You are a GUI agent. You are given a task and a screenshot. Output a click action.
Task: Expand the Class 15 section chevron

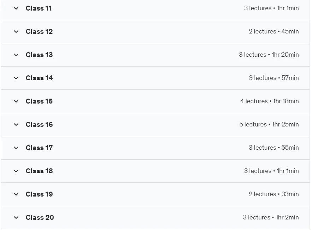pos(16,101)
